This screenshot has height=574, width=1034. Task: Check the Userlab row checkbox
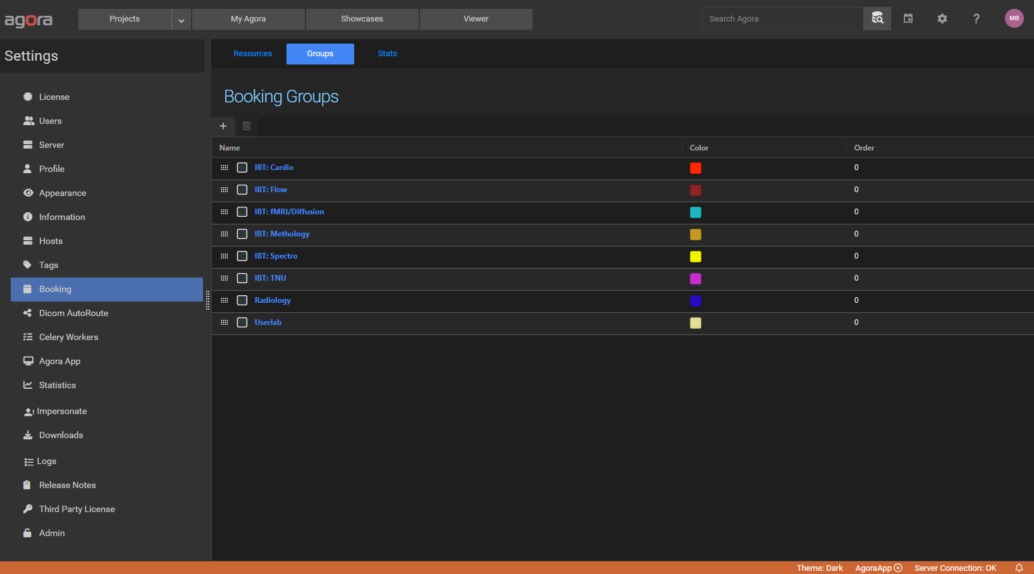(242, 322)
